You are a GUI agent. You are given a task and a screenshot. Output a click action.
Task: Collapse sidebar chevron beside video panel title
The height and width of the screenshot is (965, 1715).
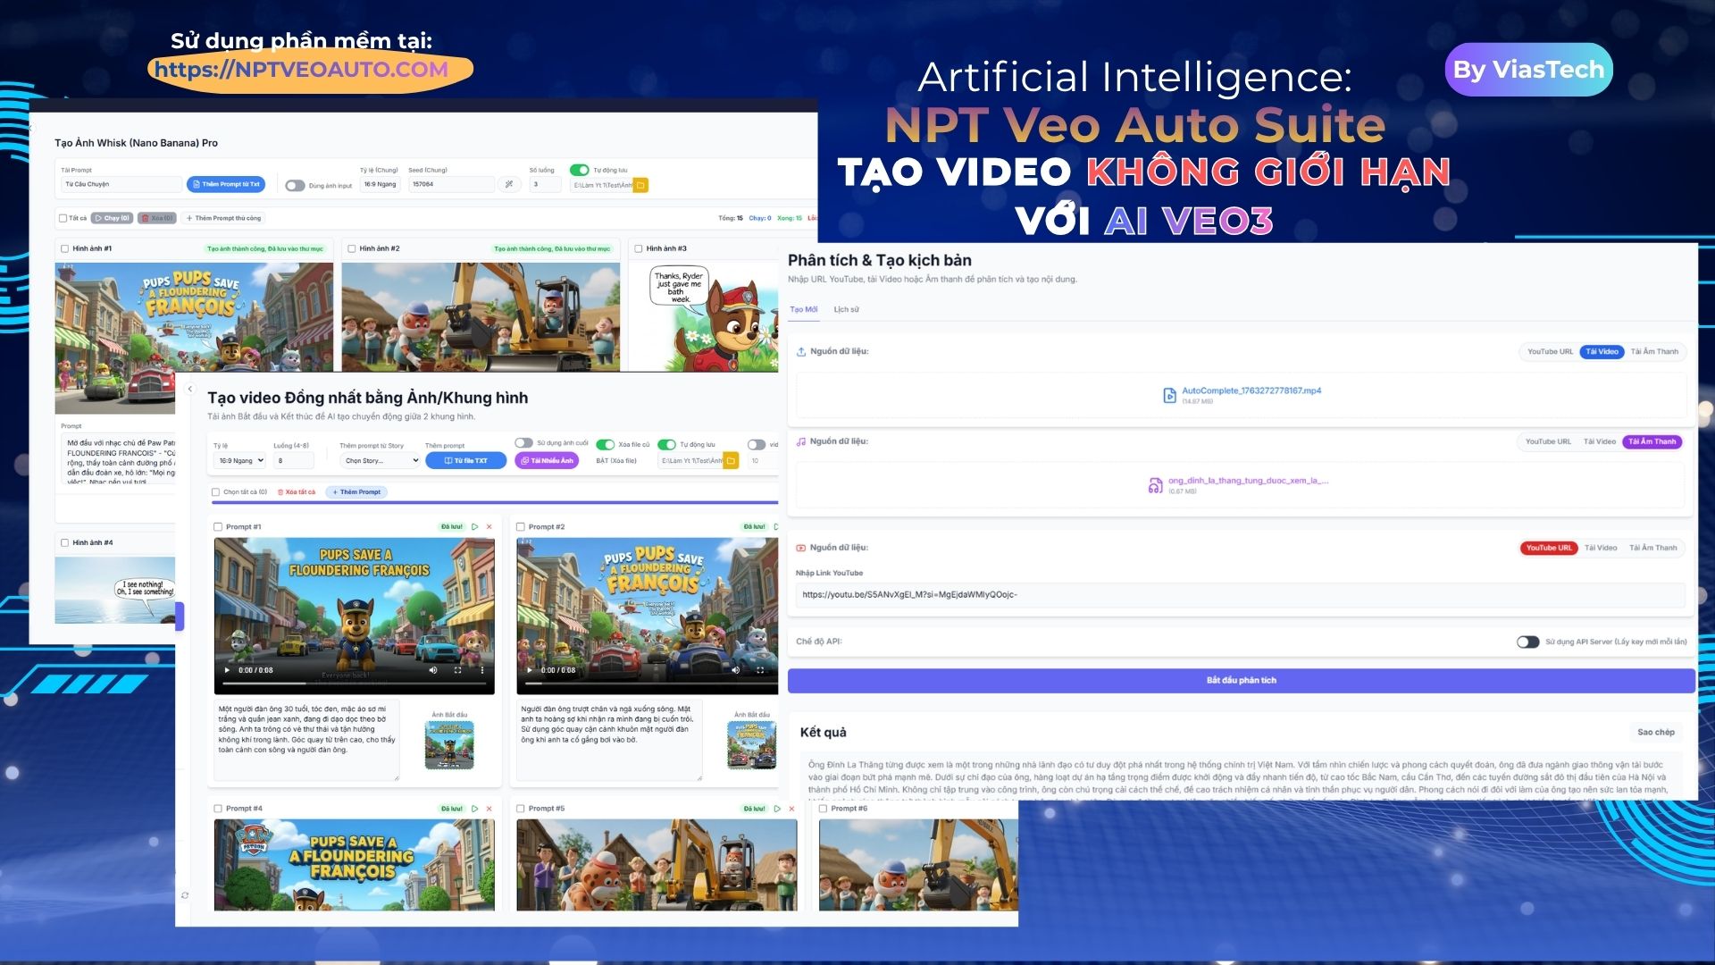point(189,389)
